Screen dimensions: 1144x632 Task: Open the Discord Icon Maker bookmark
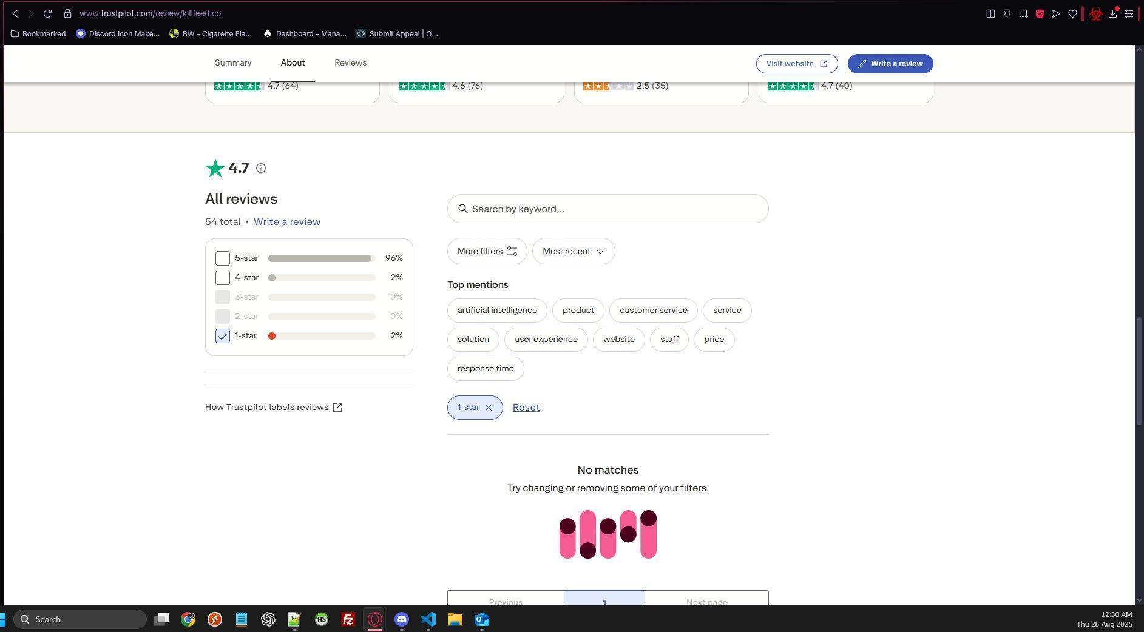(118, 34)
